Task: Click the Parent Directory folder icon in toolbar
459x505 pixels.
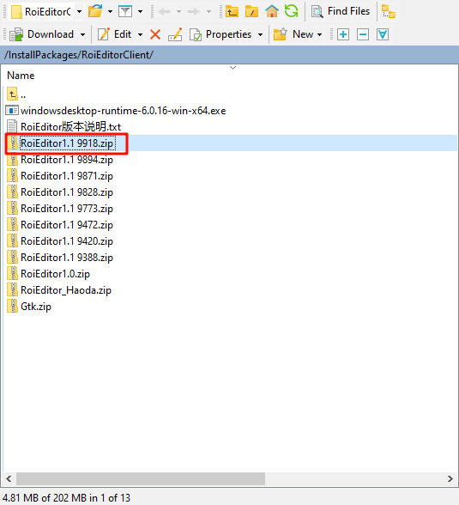Action: pyautogui.click(x=232, y=12)
